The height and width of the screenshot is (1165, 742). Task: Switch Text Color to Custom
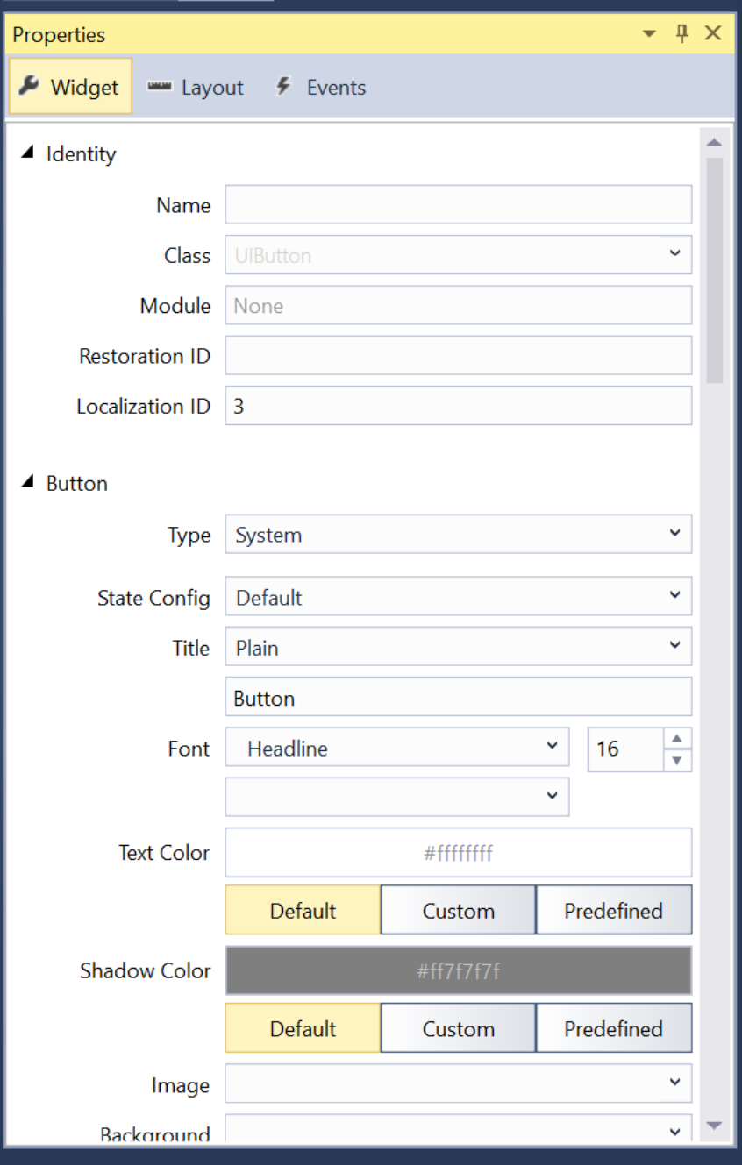pyautogui.click(x=457, y=910)
